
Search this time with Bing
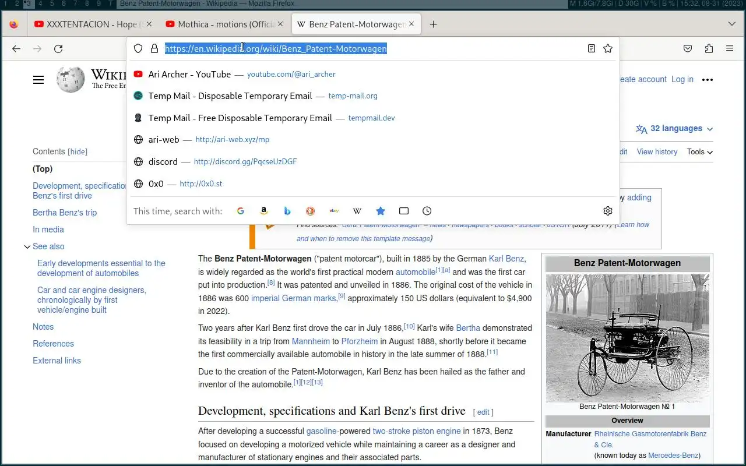tap(287, 211)
